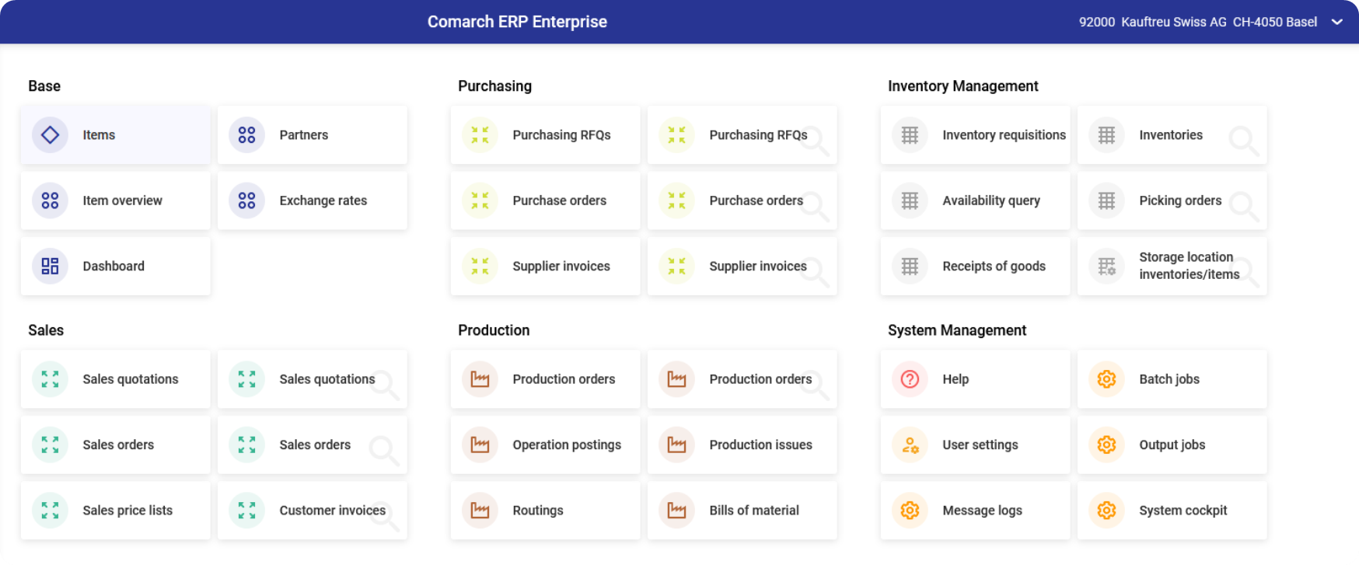Click the diamond icon on the Items tile
Screen dimensions: 1359x565
tap(50, 135)
